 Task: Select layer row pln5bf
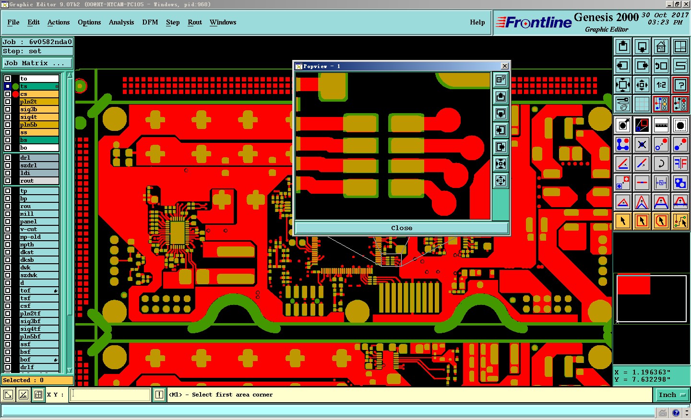(x=39, y=337)
